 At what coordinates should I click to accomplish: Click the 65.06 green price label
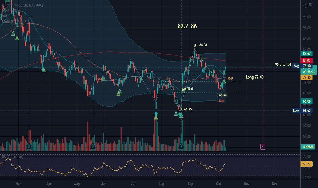click(306, 101)
